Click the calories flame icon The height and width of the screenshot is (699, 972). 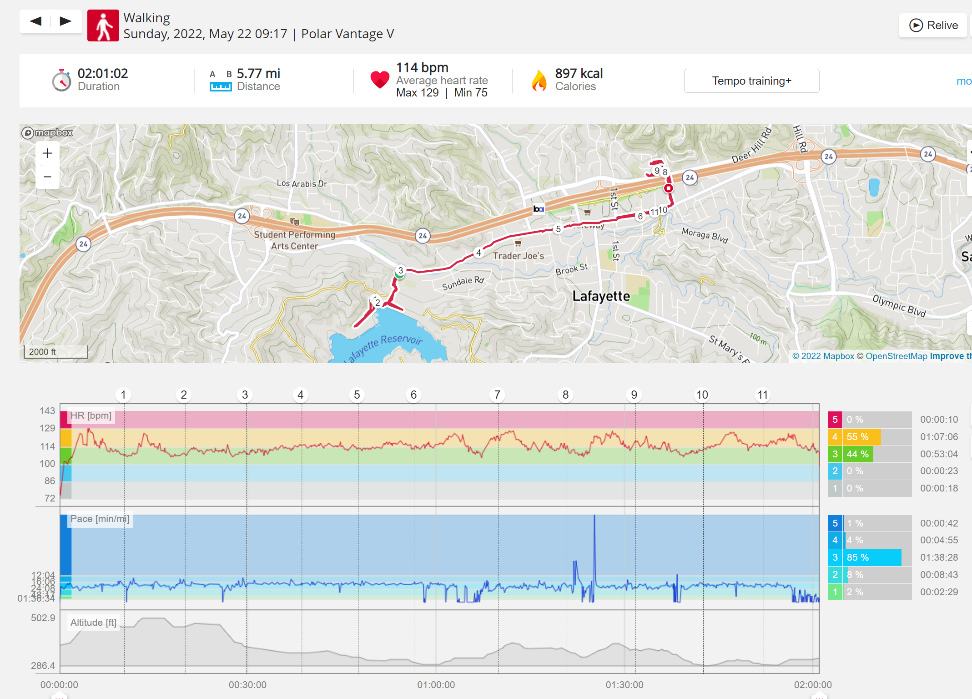pos(539,81)
